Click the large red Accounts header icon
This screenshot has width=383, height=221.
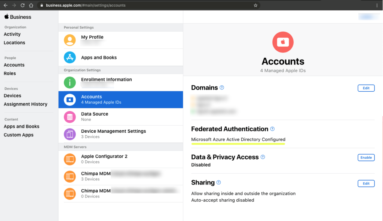tap(283, 42)
